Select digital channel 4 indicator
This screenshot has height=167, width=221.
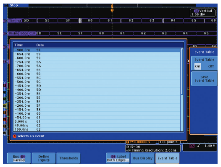[5, 105]
